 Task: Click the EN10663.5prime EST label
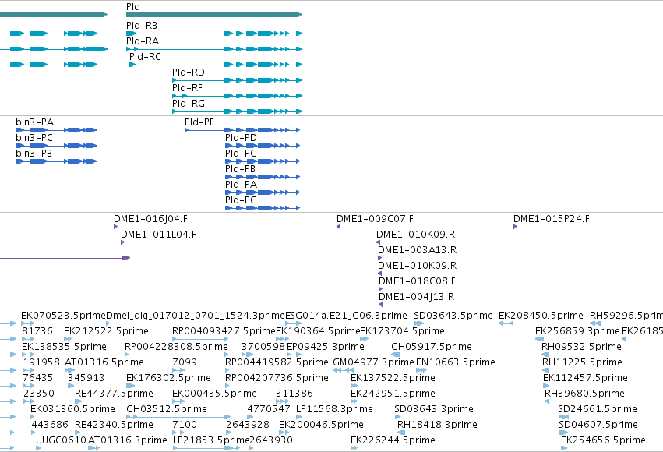pos(456,363)
